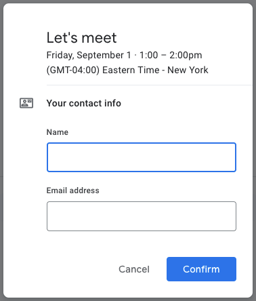Click the word "address" in the email label
Screen dimensions: 256x301
coord(85,190)
